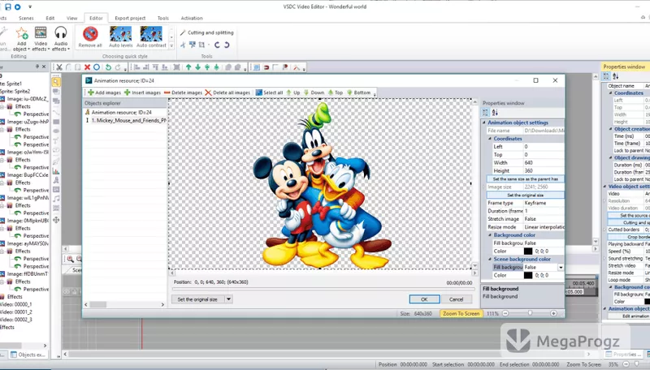Apply the Auto contrast quick style
This screenshot has height=370, width=650.
pos(151,37)
